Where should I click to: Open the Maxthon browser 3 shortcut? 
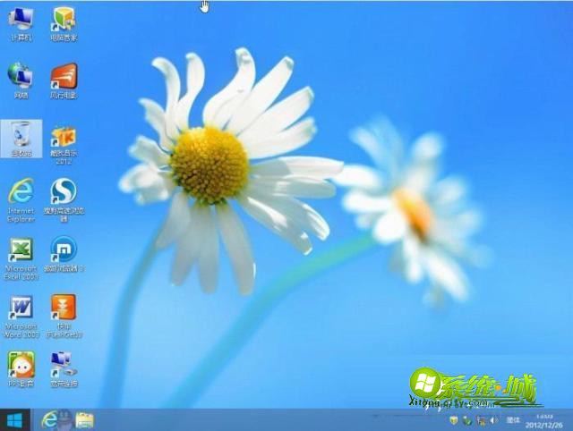[x=64, y=254]
